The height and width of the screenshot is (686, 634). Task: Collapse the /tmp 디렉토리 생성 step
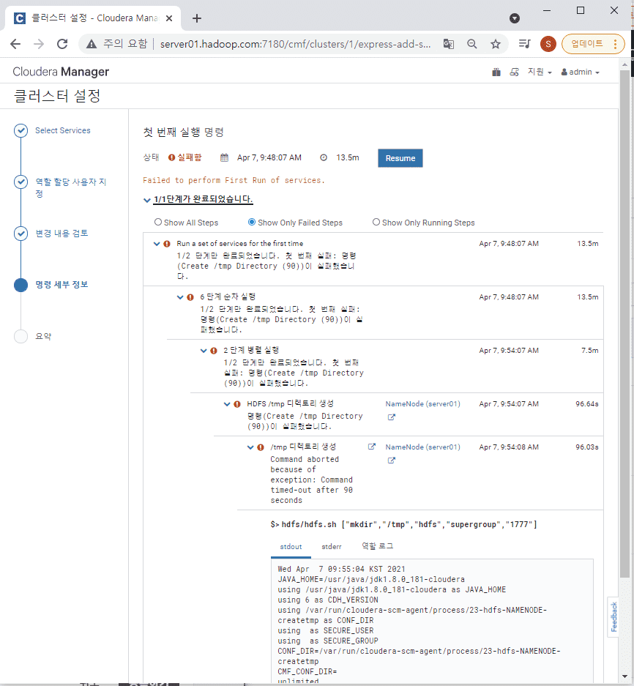(250, 447)
